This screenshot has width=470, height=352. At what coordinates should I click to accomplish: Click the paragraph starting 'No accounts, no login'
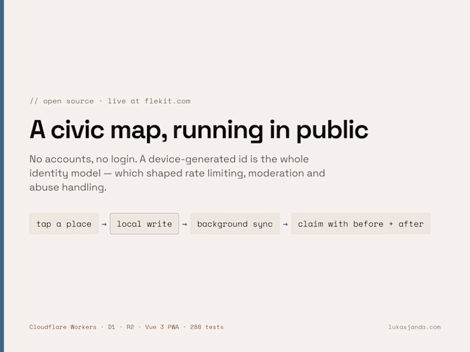[x=177, y=173]
